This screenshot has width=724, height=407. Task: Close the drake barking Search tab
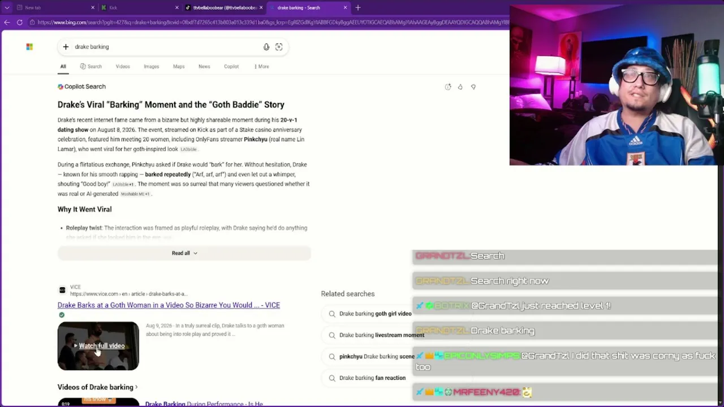click(x=345, y=8)
